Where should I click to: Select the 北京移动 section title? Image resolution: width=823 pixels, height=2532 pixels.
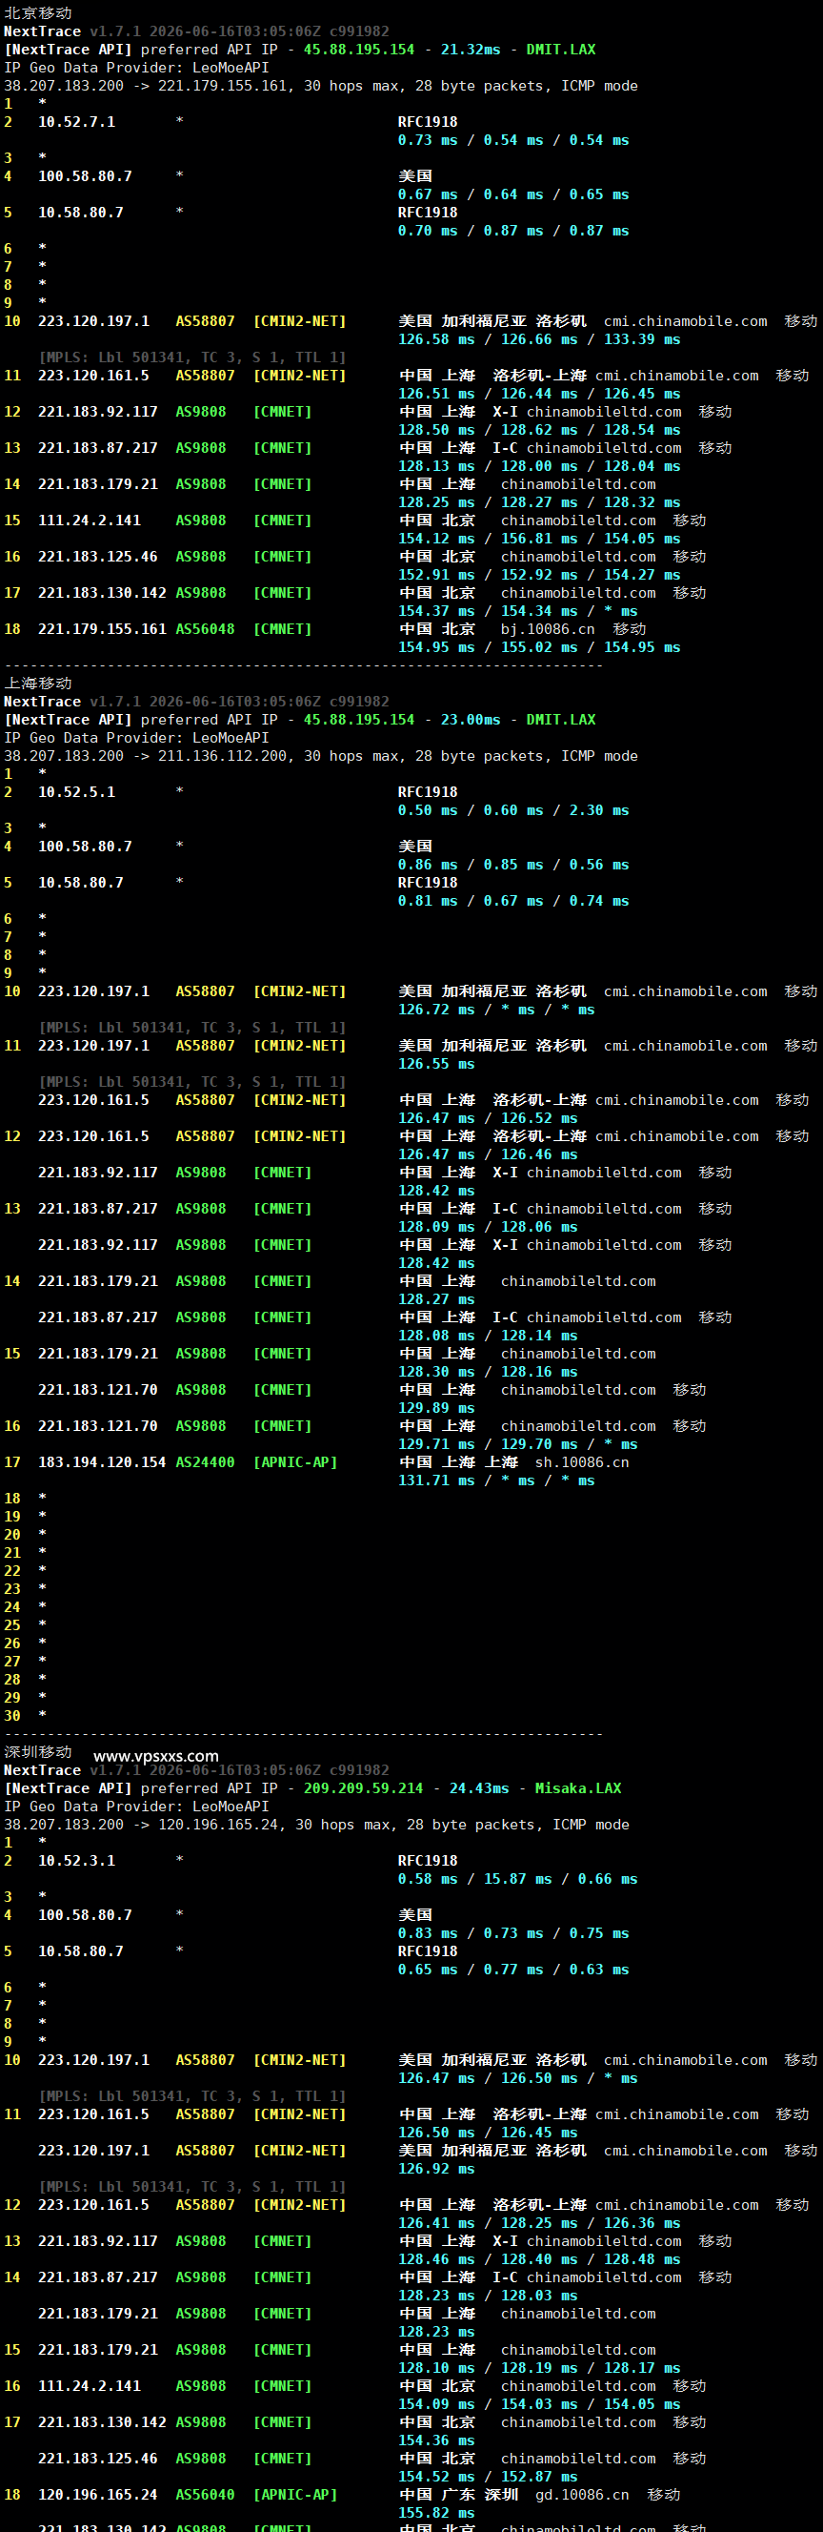38,12
